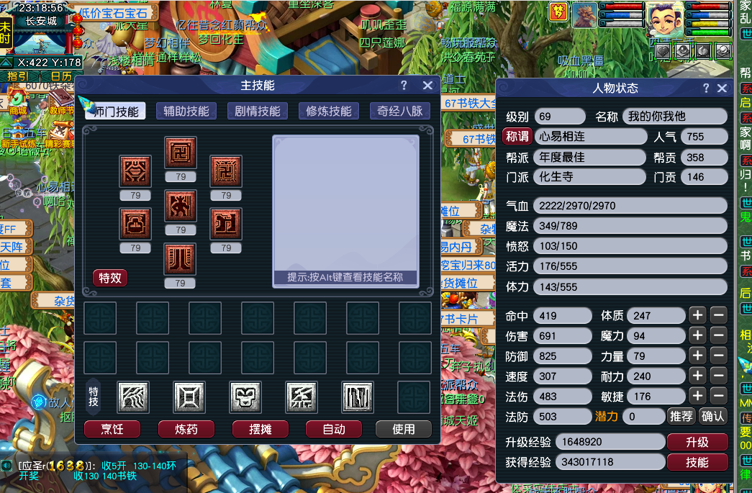The image size is (752, 493).
Task: Open the 日历 calendar button
Action: click(61, 76)
